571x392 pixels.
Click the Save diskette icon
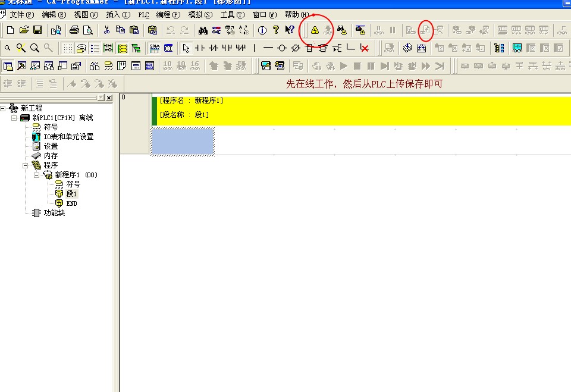(37, 30)
